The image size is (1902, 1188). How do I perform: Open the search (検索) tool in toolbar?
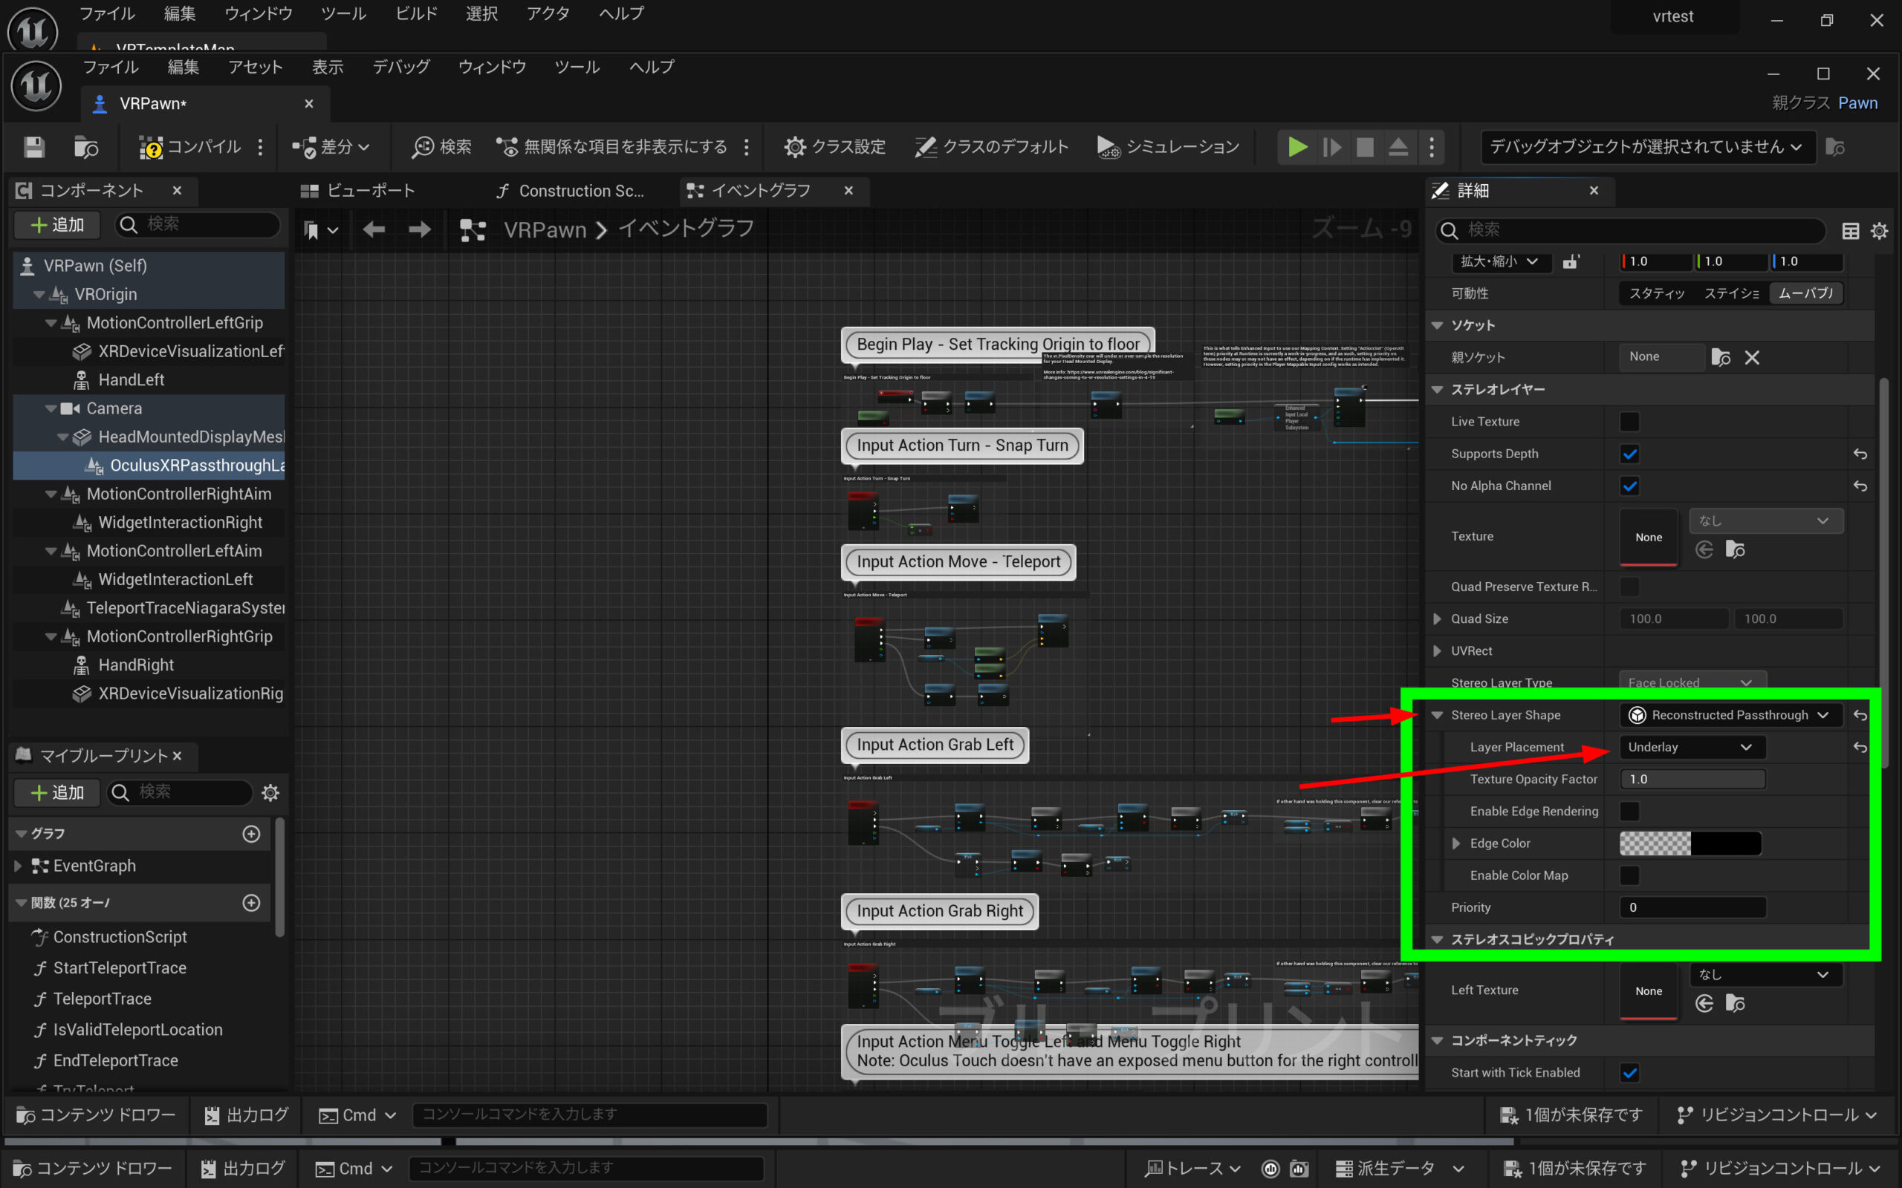[442, 147]
